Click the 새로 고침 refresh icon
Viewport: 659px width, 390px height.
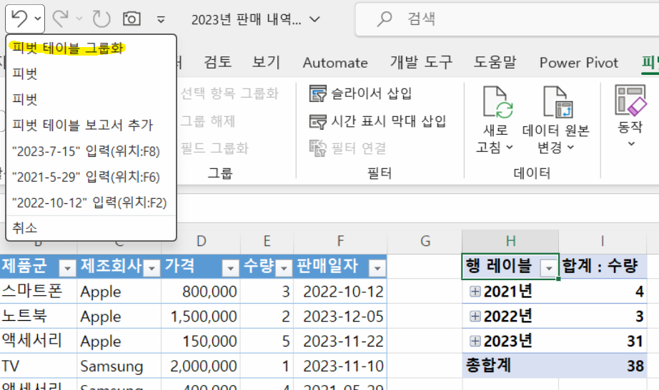[497, 103]
